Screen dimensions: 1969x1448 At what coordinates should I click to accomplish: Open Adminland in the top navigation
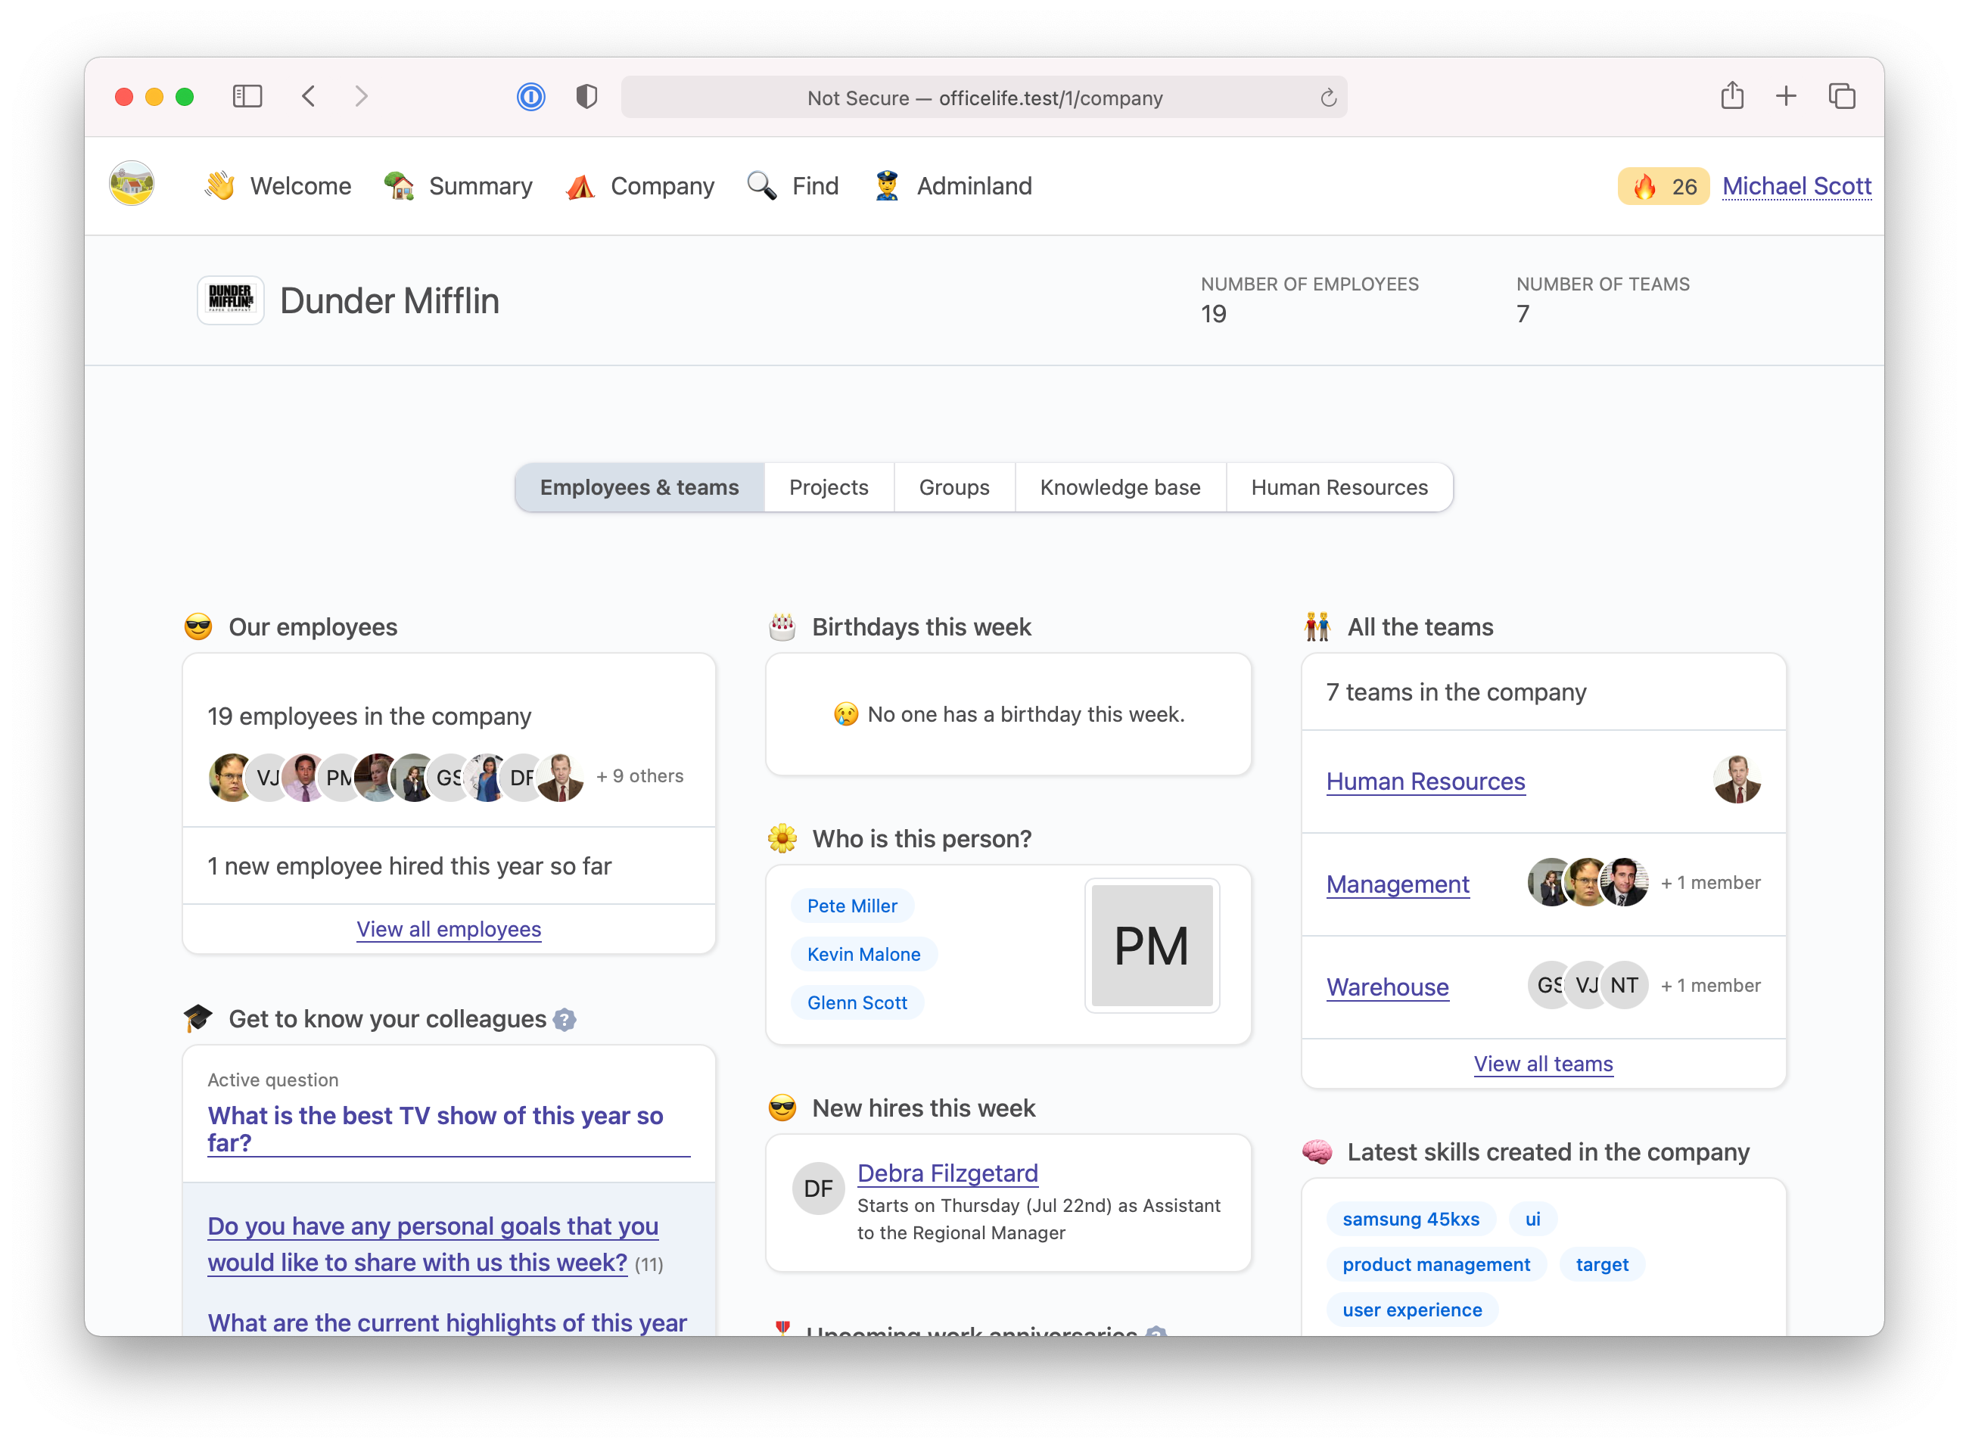point(973,186)
